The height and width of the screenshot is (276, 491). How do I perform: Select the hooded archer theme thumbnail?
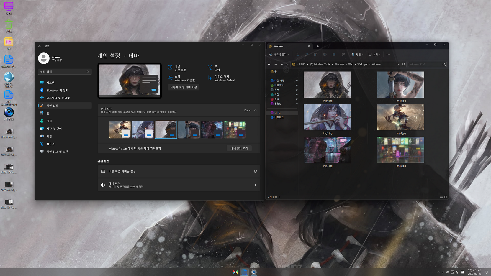[x=166, y=130]
